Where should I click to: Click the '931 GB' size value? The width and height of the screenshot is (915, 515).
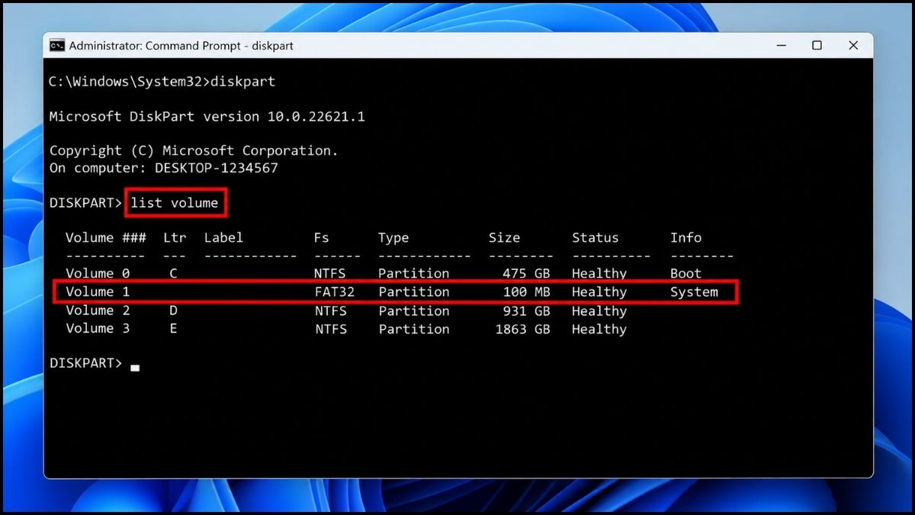tap(526, 311)
